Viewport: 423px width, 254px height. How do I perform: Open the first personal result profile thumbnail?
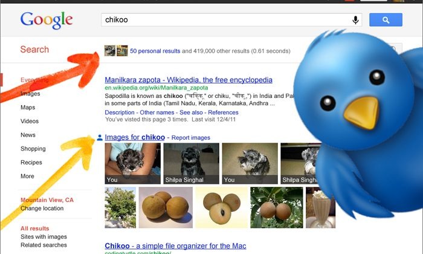(x=110, y=51)
